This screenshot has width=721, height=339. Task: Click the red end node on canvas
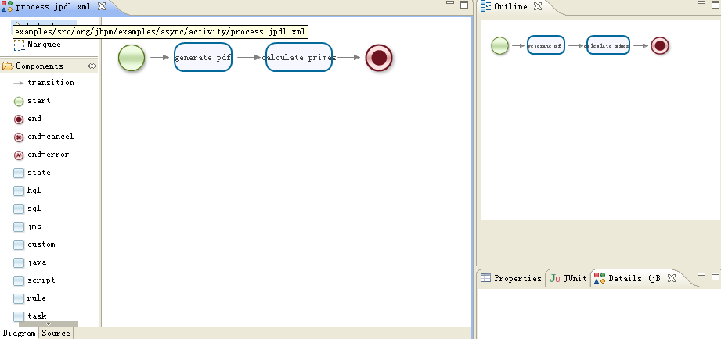tap(379, 58)
